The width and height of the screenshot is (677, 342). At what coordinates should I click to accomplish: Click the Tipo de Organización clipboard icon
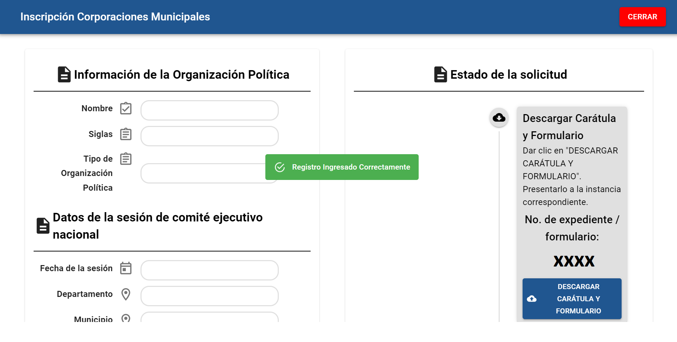(126, 159)
